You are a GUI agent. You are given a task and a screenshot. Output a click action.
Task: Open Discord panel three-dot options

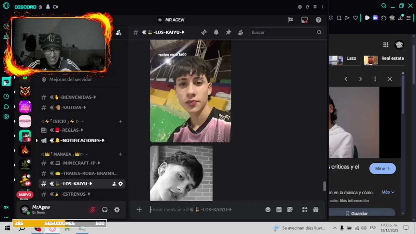[323, 7]
